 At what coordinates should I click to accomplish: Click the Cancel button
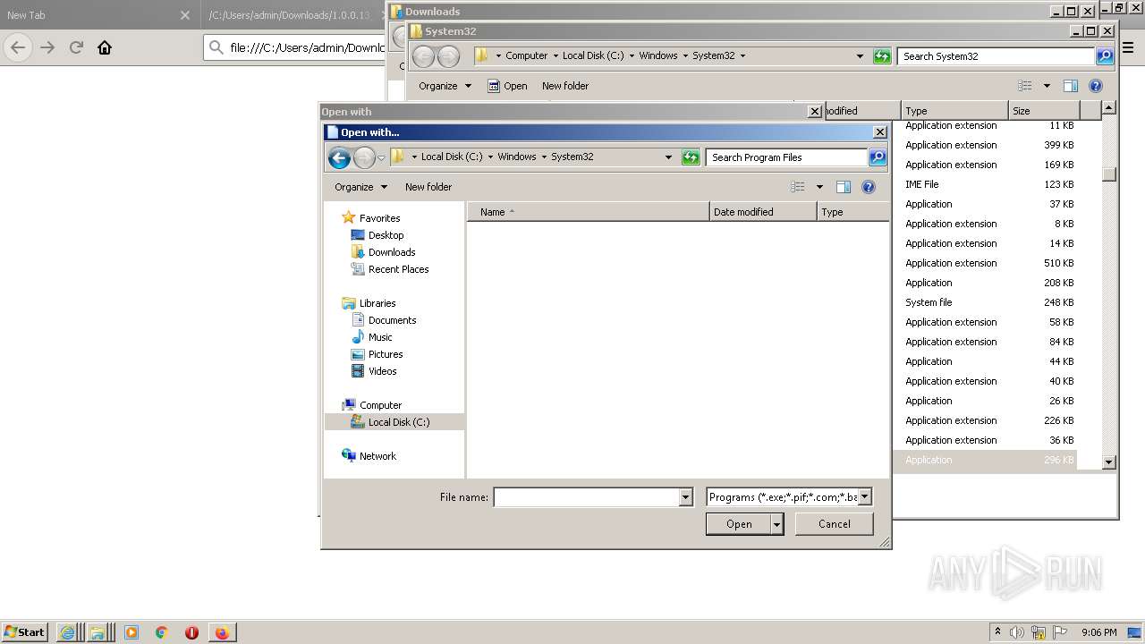coord(834,524)
